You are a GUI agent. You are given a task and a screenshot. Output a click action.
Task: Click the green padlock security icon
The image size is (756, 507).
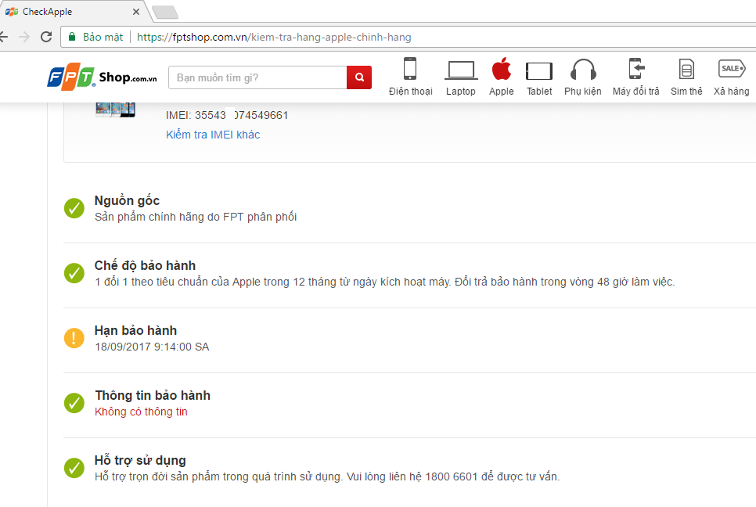click(72, 37)
